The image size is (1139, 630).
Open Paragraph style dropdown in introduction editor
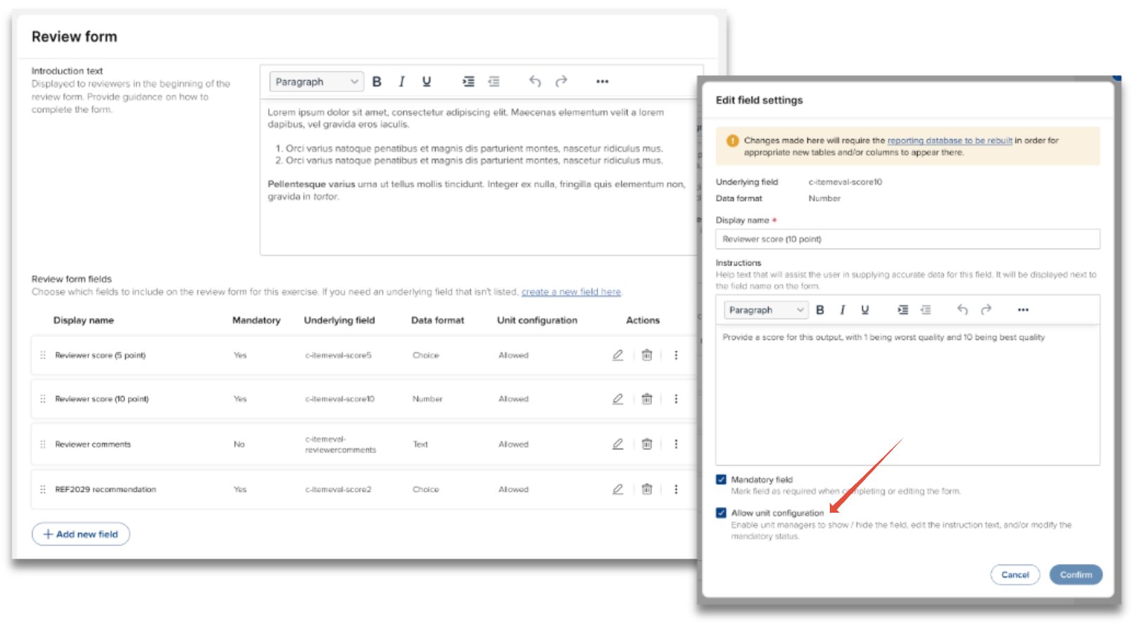coord(316,82)
